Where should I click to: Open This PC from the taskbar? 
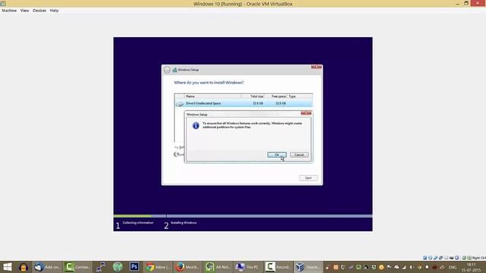[248, 267]
